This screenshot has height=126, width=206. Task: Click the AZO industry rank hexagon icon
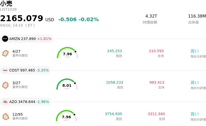5,116
